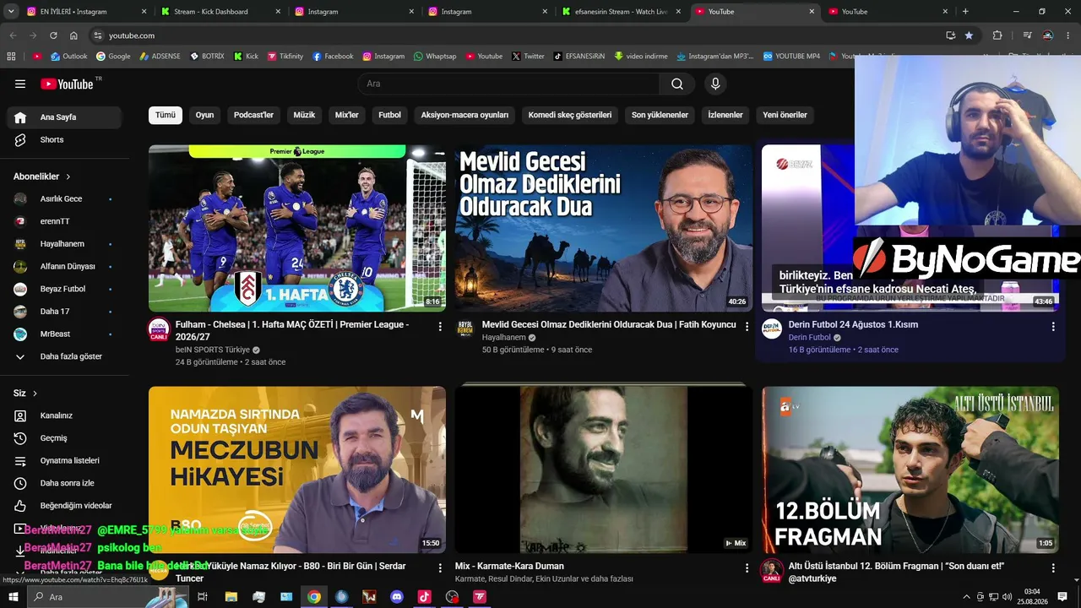
Task: Select the Aksiyon-macera oyunları chip
Action: tap(464, 115)
